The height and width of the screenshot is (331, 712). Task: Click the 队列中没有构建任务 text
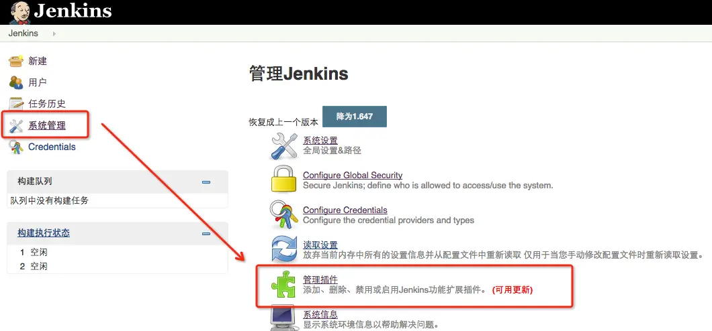coord(50,200)
